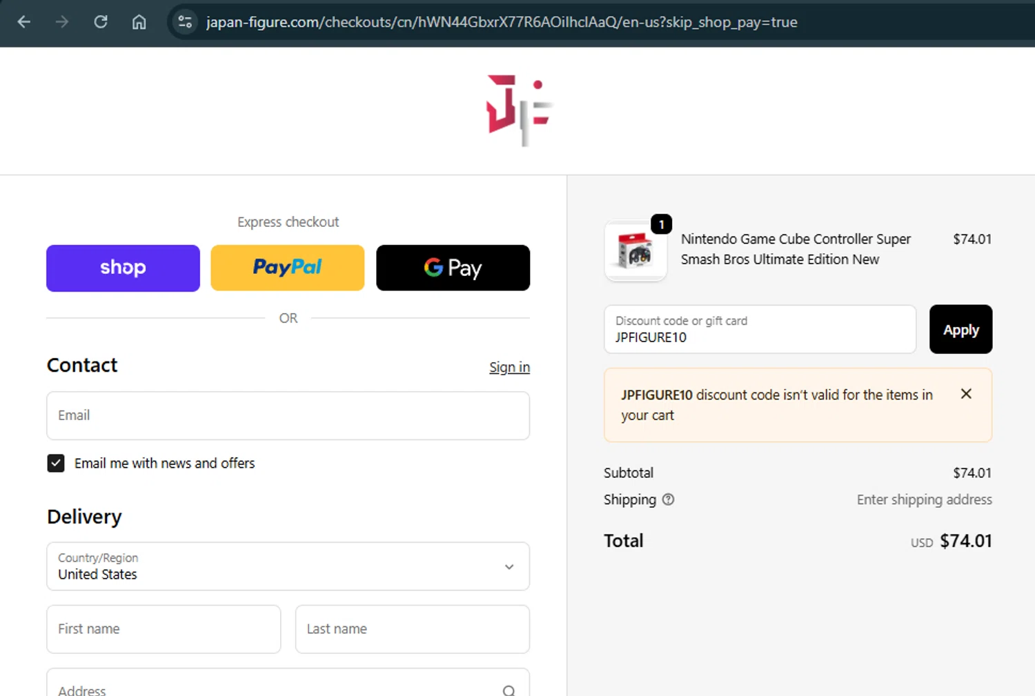Screen dimensions: 1035x696
Task: Open the Japan Figure store logo
Action: coord(520,110)
